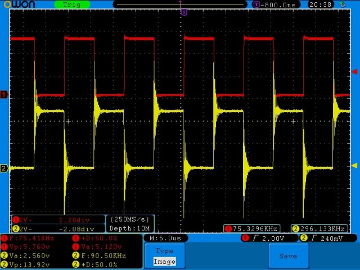The image size is (360, 270).
Task: Click the memory position bar at top
Action: 180,4
